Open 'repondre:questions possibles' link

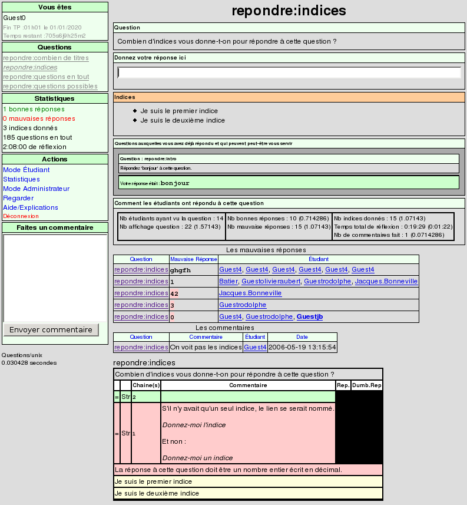50,86
